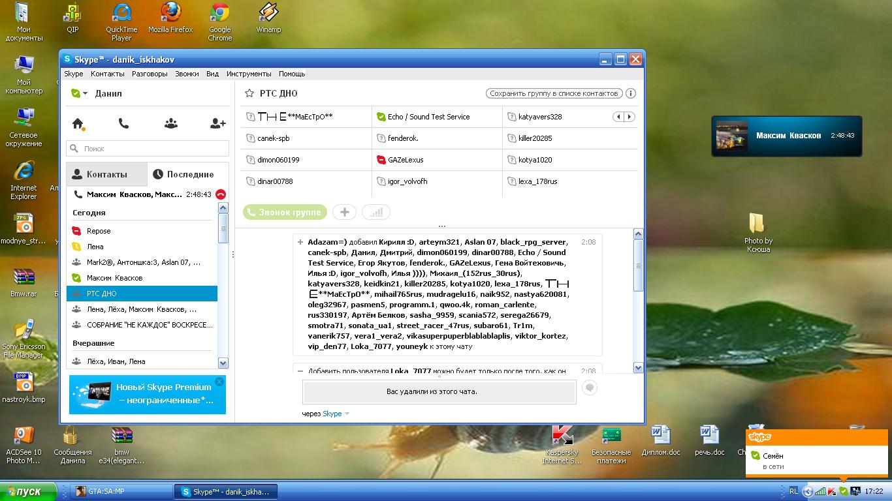Open the Инструменты menu
The width and height of the screenshot is (892, 501).
pos(249,74)
